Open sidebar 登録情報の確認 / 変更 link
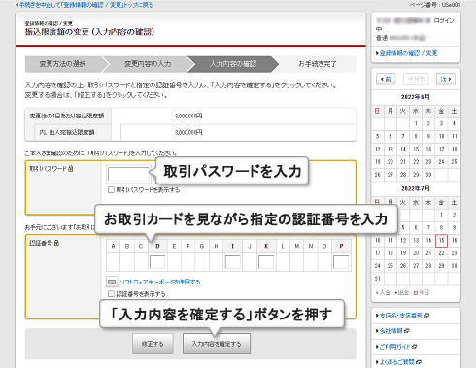Image resolution: width=476 pixels, height=368 pixels. coord(408,53)
